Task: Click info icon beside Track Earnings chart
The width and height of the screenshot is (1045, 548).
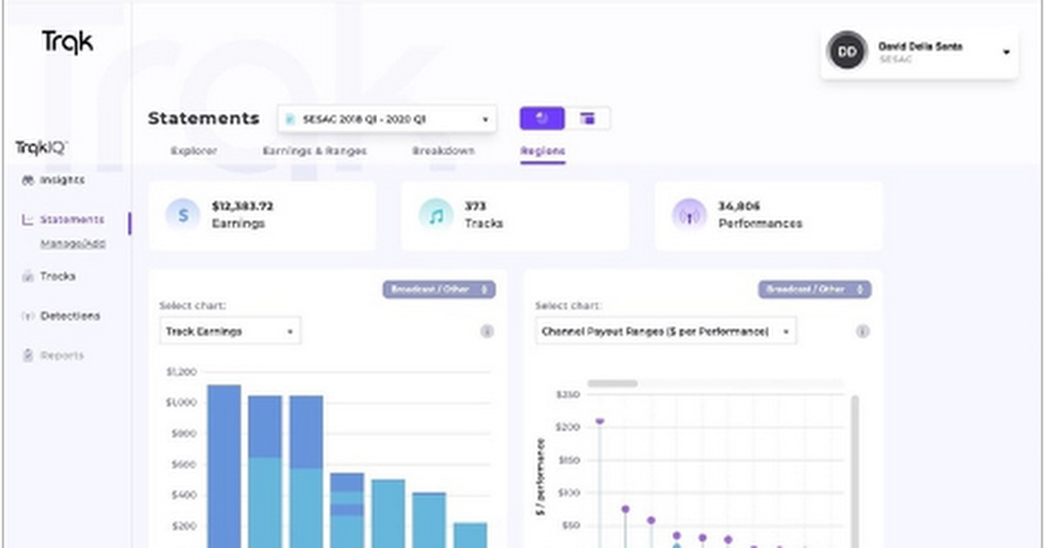Action: pos(487,331)
